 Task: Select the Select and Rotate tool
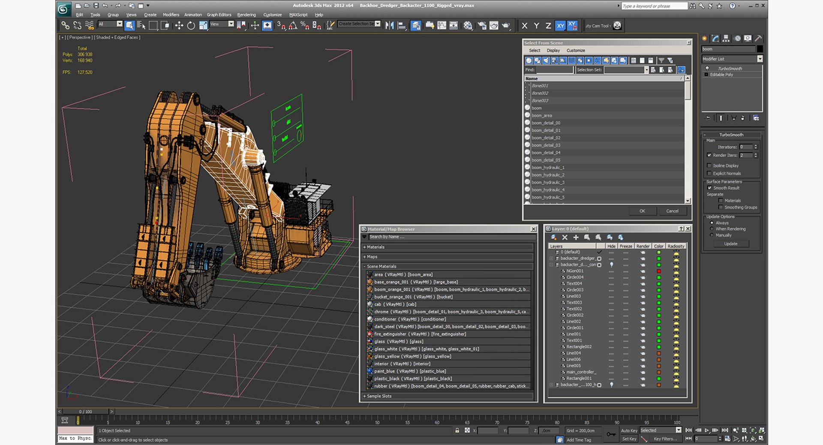191,26
